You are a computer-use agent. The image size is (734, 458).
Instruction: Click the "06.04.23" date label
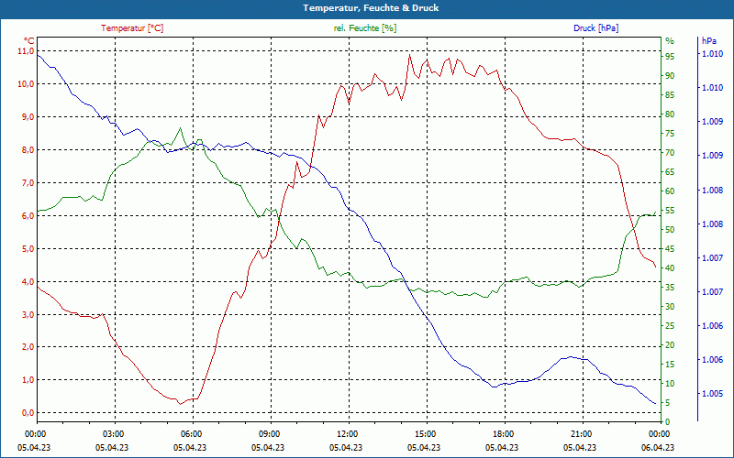point(658,447)
